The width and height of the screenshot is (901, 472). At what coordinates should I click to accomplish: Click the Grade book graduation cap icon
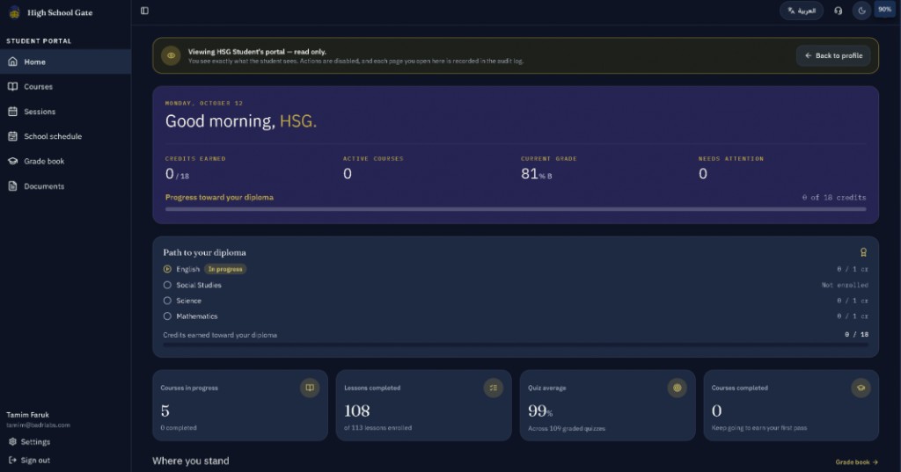pos(12,162)
